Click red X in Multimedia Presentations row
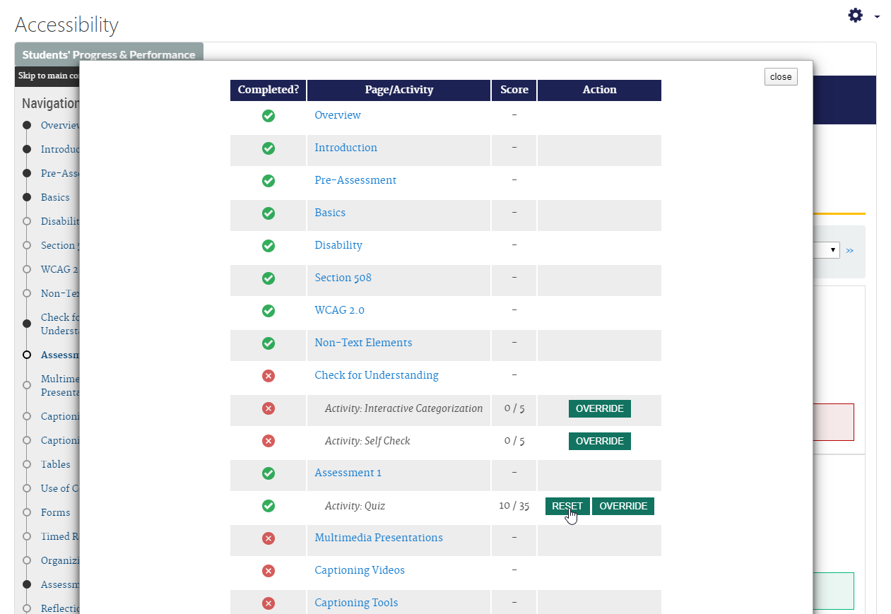Image resolution: width=891 pixels, height=614 pixels. pos(269,538)
